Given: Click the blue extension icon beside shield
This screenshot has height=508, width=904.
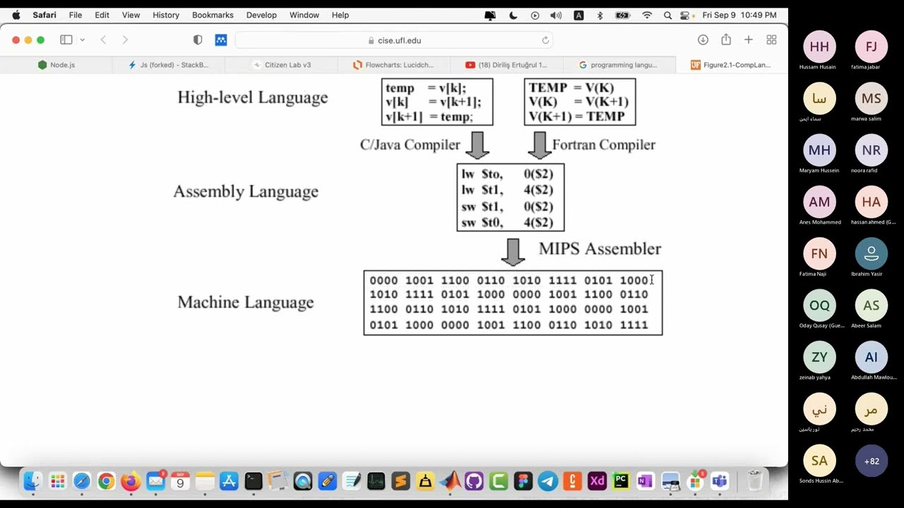Looking at the screenshot, I should point(221,40).
